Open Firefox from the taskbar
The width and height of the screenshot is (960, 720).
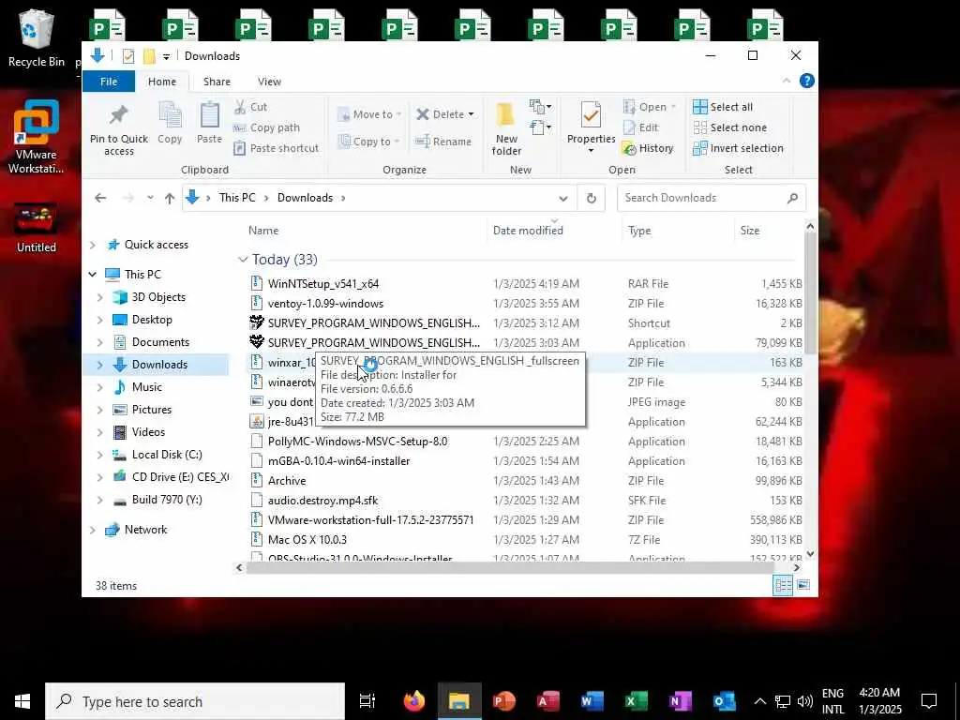[x=414, y=701]
